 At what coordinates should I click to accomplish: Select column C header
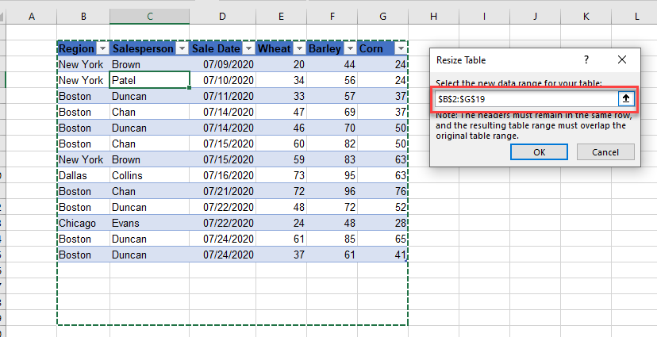149,16
